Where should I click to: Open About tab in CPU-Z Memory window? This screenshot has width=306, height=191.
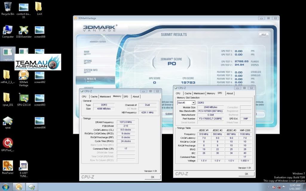pos(136,97)
